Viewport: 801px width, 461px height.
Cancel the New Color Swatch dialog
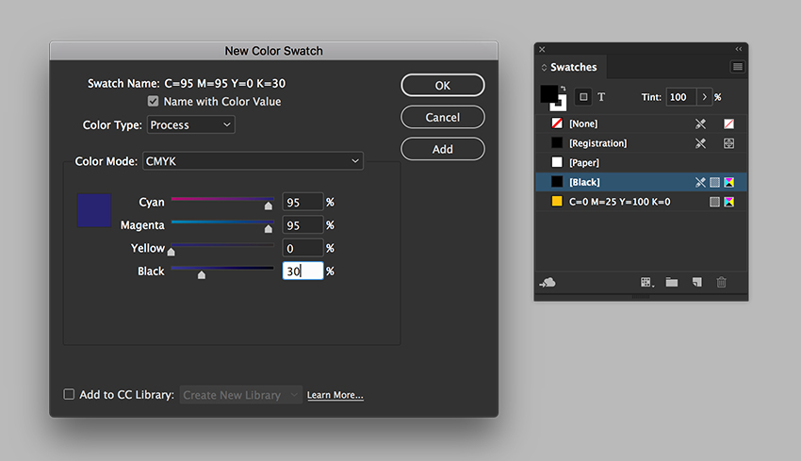(442, 117)
